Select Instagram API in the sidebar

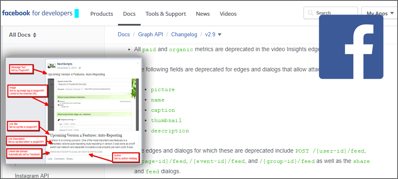[x=32, y=176]
